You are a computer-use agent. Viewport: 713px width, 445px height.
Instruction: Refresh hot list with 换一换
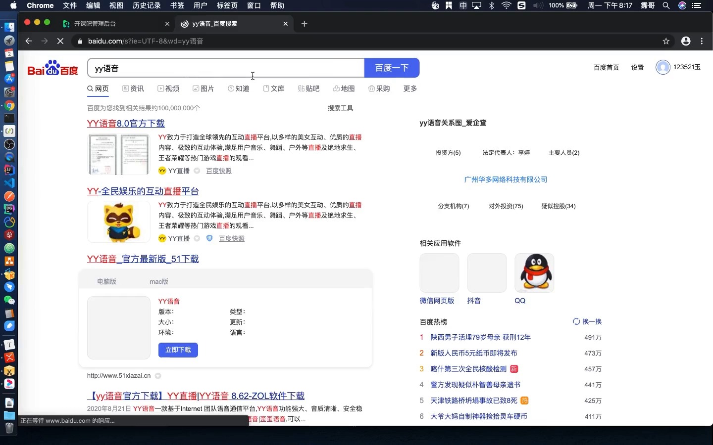click(x=587, y=321)
